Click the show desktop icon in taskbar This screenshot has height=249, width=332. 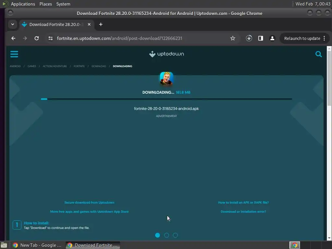4,245
